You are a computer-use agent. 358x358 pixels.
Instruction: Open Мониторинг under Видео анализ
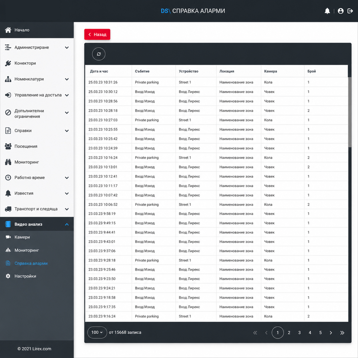pyautogui.click(x=27, y=250)
